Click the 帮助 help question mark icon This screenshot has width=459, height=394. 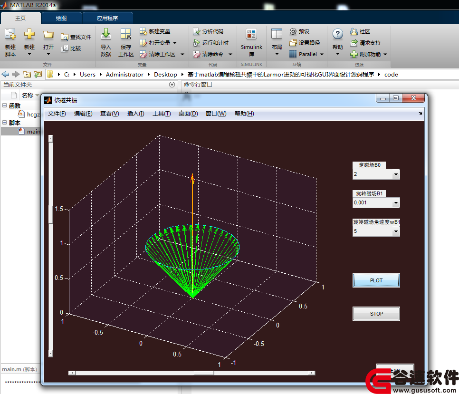point(337,34)
